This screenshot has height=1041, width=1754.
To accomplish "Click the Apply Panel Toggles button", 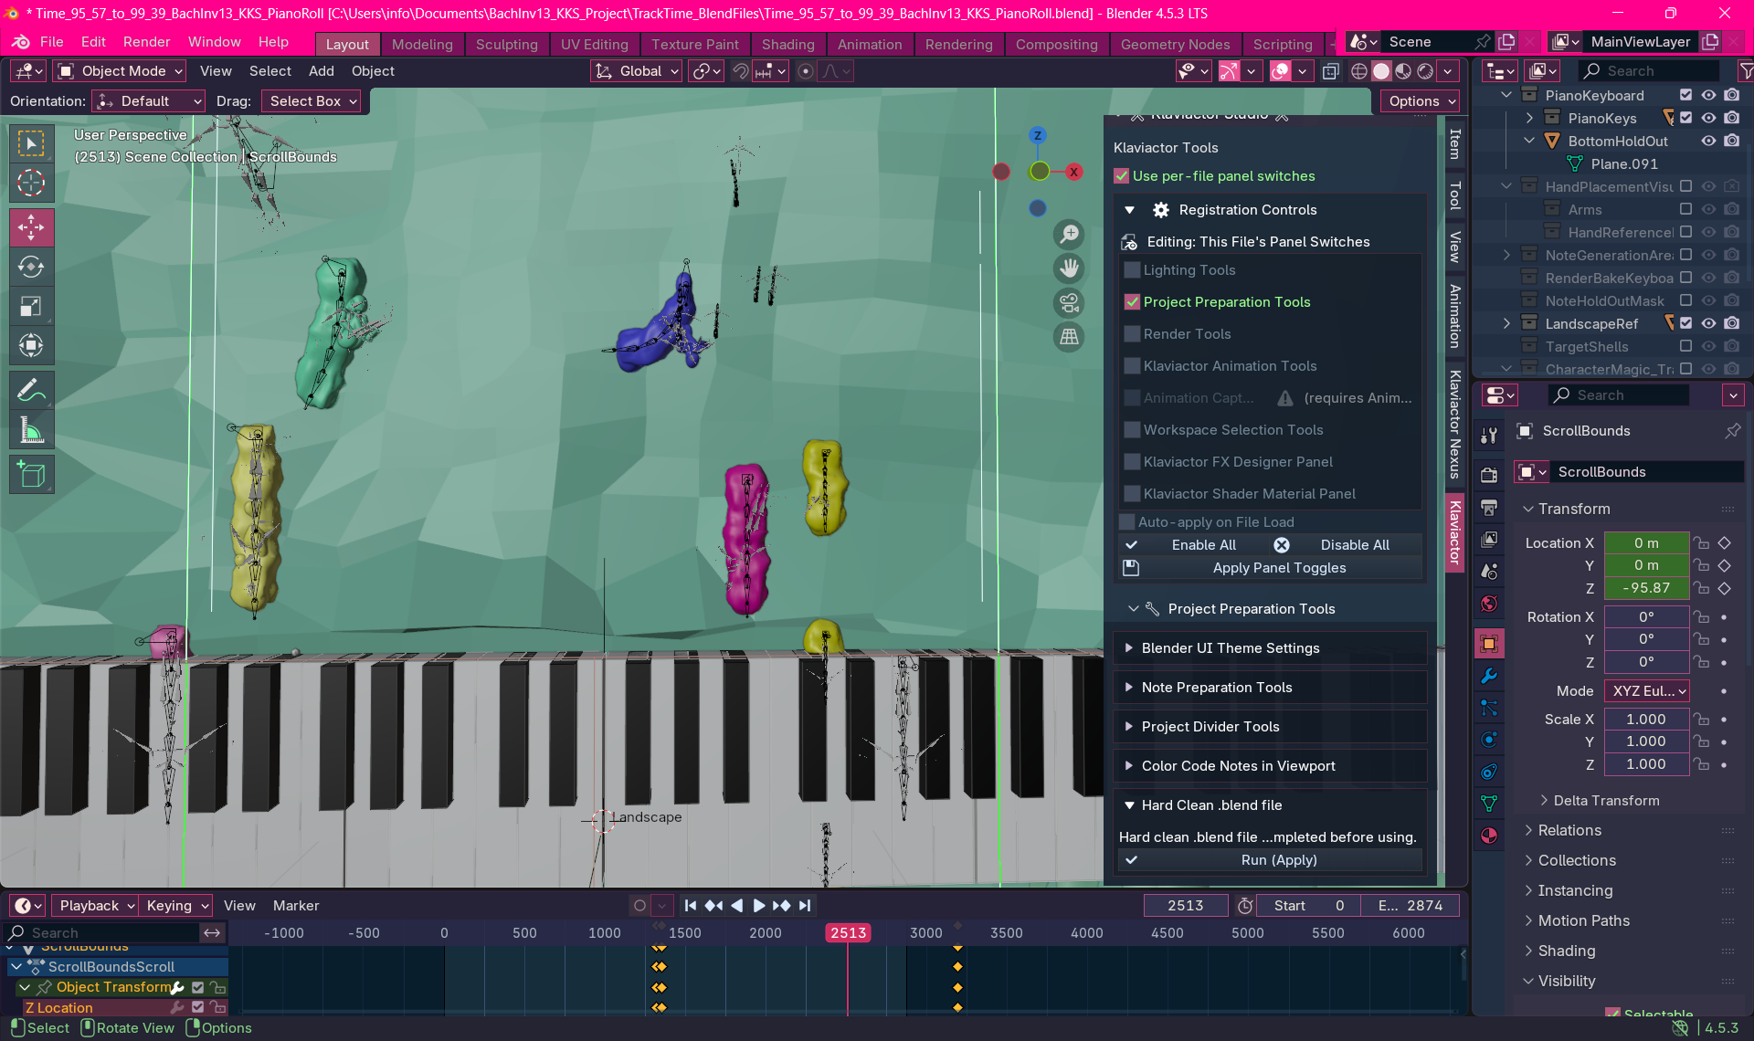I will point(1278,568).
